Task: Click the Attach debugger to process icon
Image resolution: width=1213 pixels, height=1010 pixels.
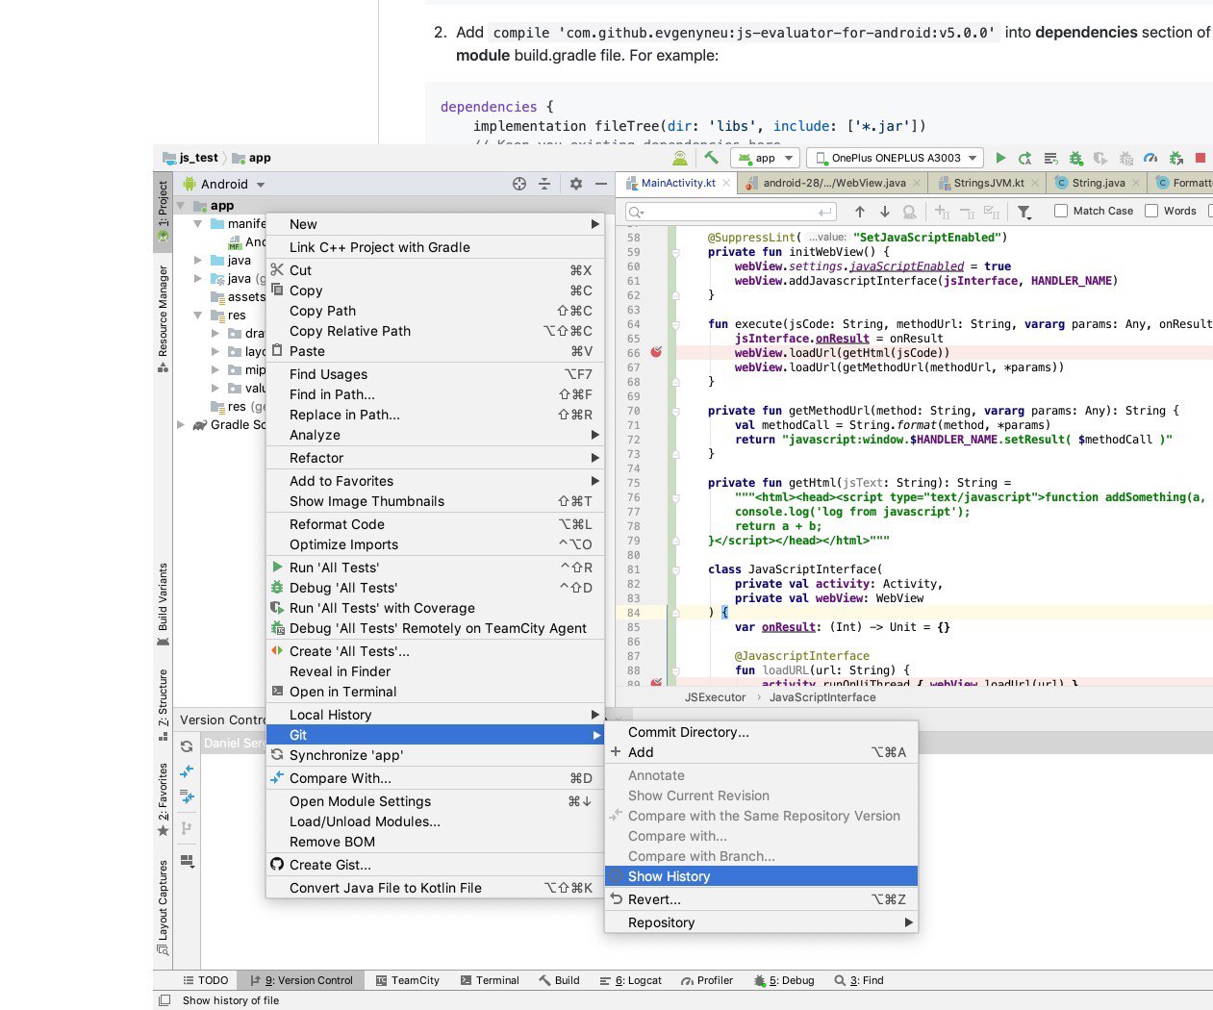Action: pyautogui.click(x=1175, y=158)
